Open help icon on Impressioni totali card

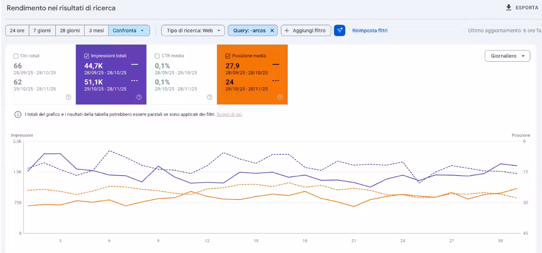coord(139,97)
